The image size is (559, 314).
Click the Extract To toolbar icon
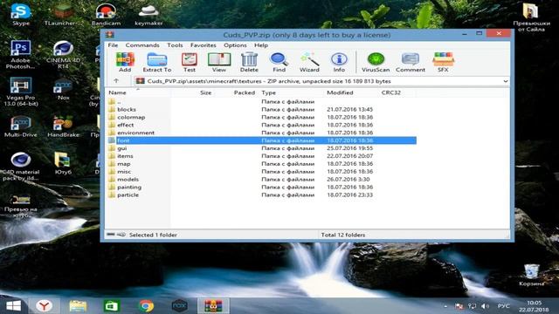[x=157, y=62]
